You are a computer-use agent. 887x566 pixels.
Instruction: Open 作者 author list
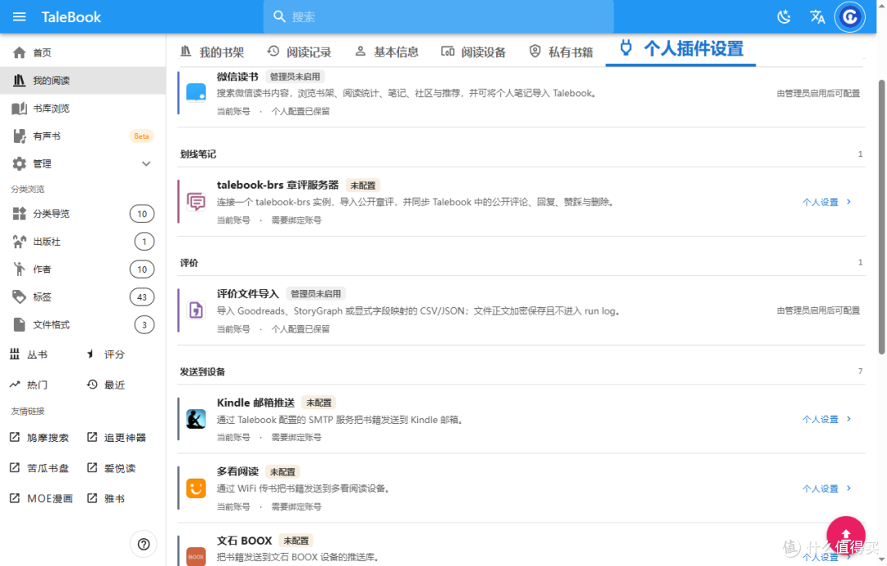[x=83, y=269]
